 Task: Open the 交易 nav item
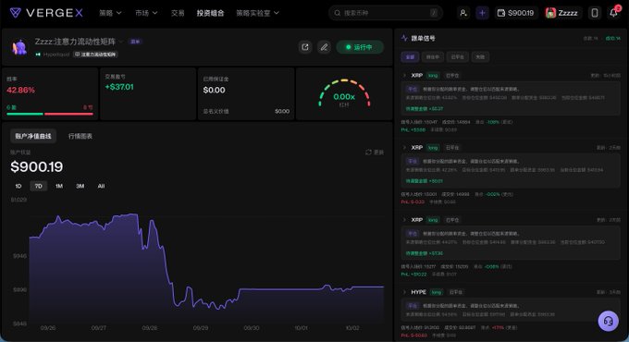click(x=178, y=13)
